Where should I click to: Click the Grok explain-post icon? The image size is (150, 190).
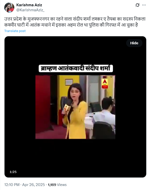coord(137,5)
